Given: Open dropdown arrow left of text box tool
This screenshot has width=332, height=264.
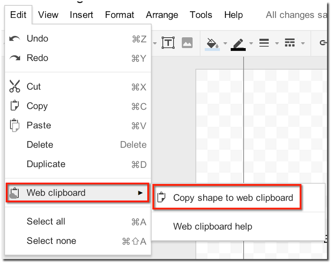Looking at the screenshot, I should pos(155,44).
